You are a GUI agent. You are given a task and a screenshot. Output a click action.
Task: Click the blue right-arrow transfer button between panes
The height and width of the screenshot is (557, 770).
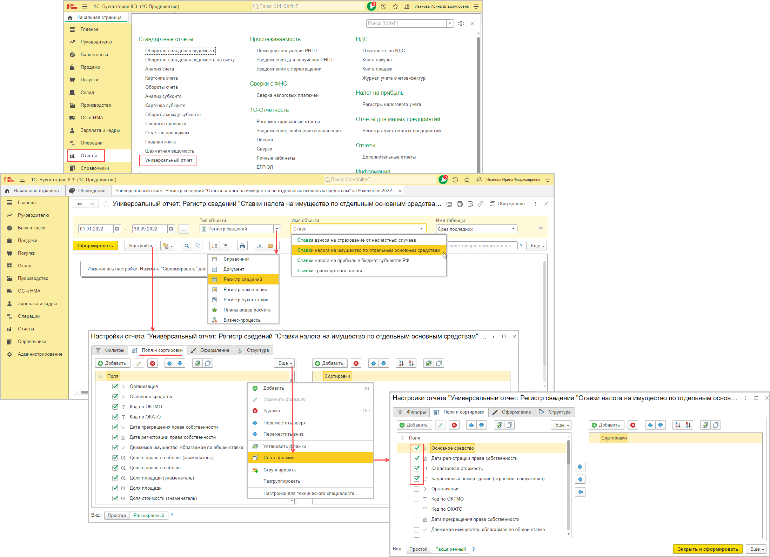pyautogui.click(x=580, y=467)
